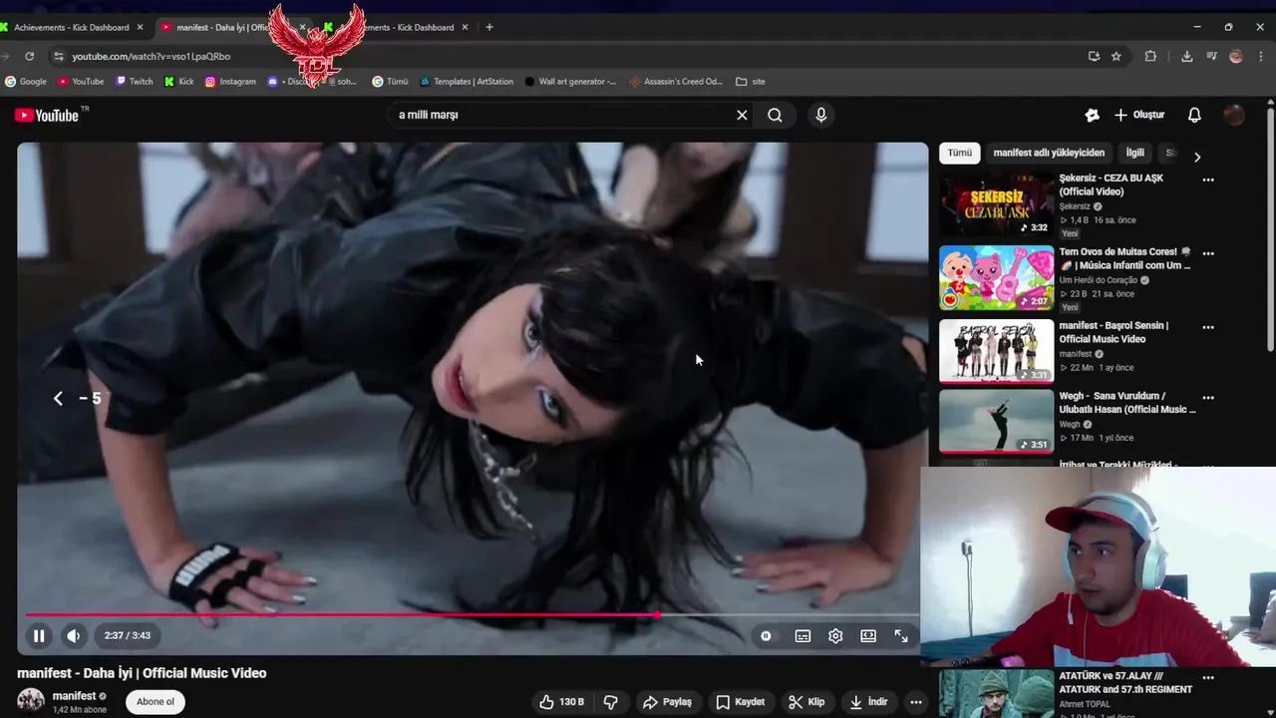
Task: Subscribe with the Abone ol button
Action: tap(156, 702)
